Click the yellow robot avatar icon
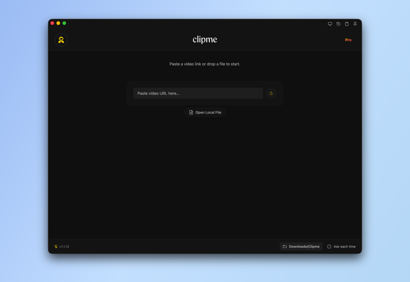The width and height of the screenshot is (410, 282). (x=61, y=40)
